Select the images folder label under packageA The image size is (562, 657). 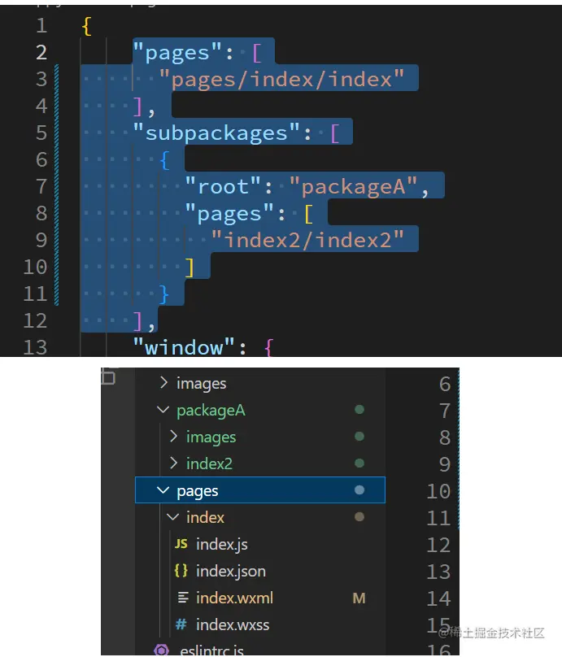(211, 437)
